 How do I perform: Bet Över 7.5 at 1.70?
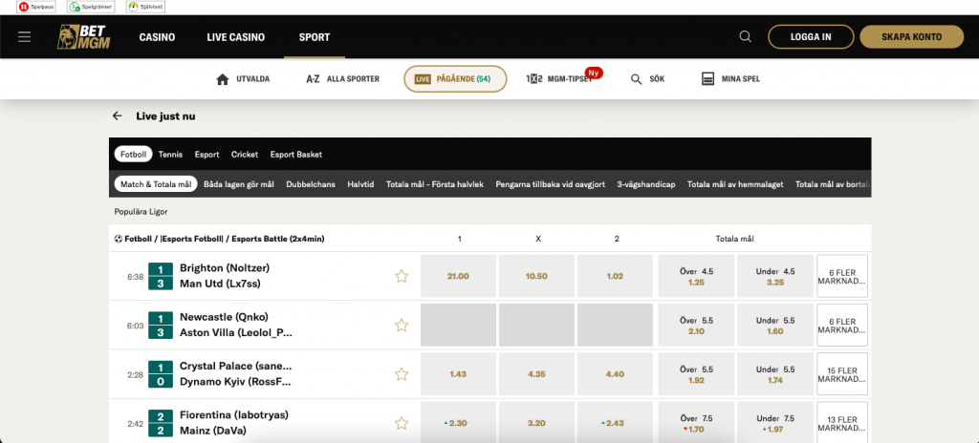click(696, 423)
